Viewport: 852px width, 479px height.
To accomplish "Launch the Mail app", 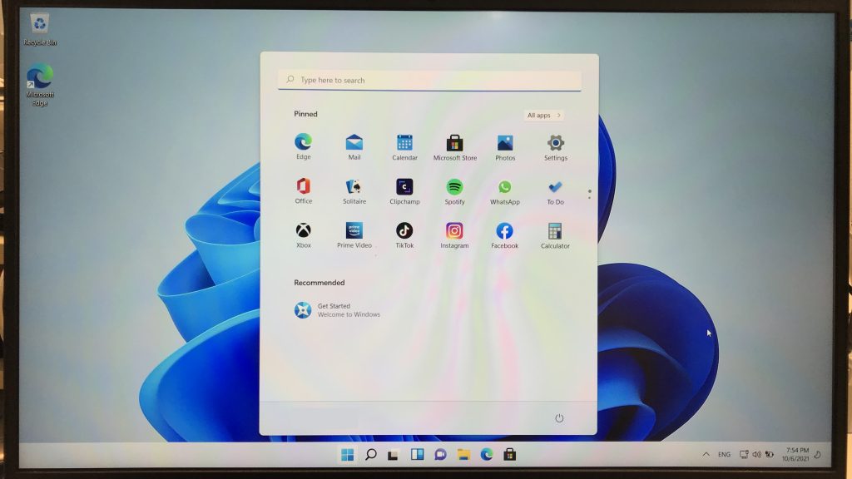I will tap(354, 146).
